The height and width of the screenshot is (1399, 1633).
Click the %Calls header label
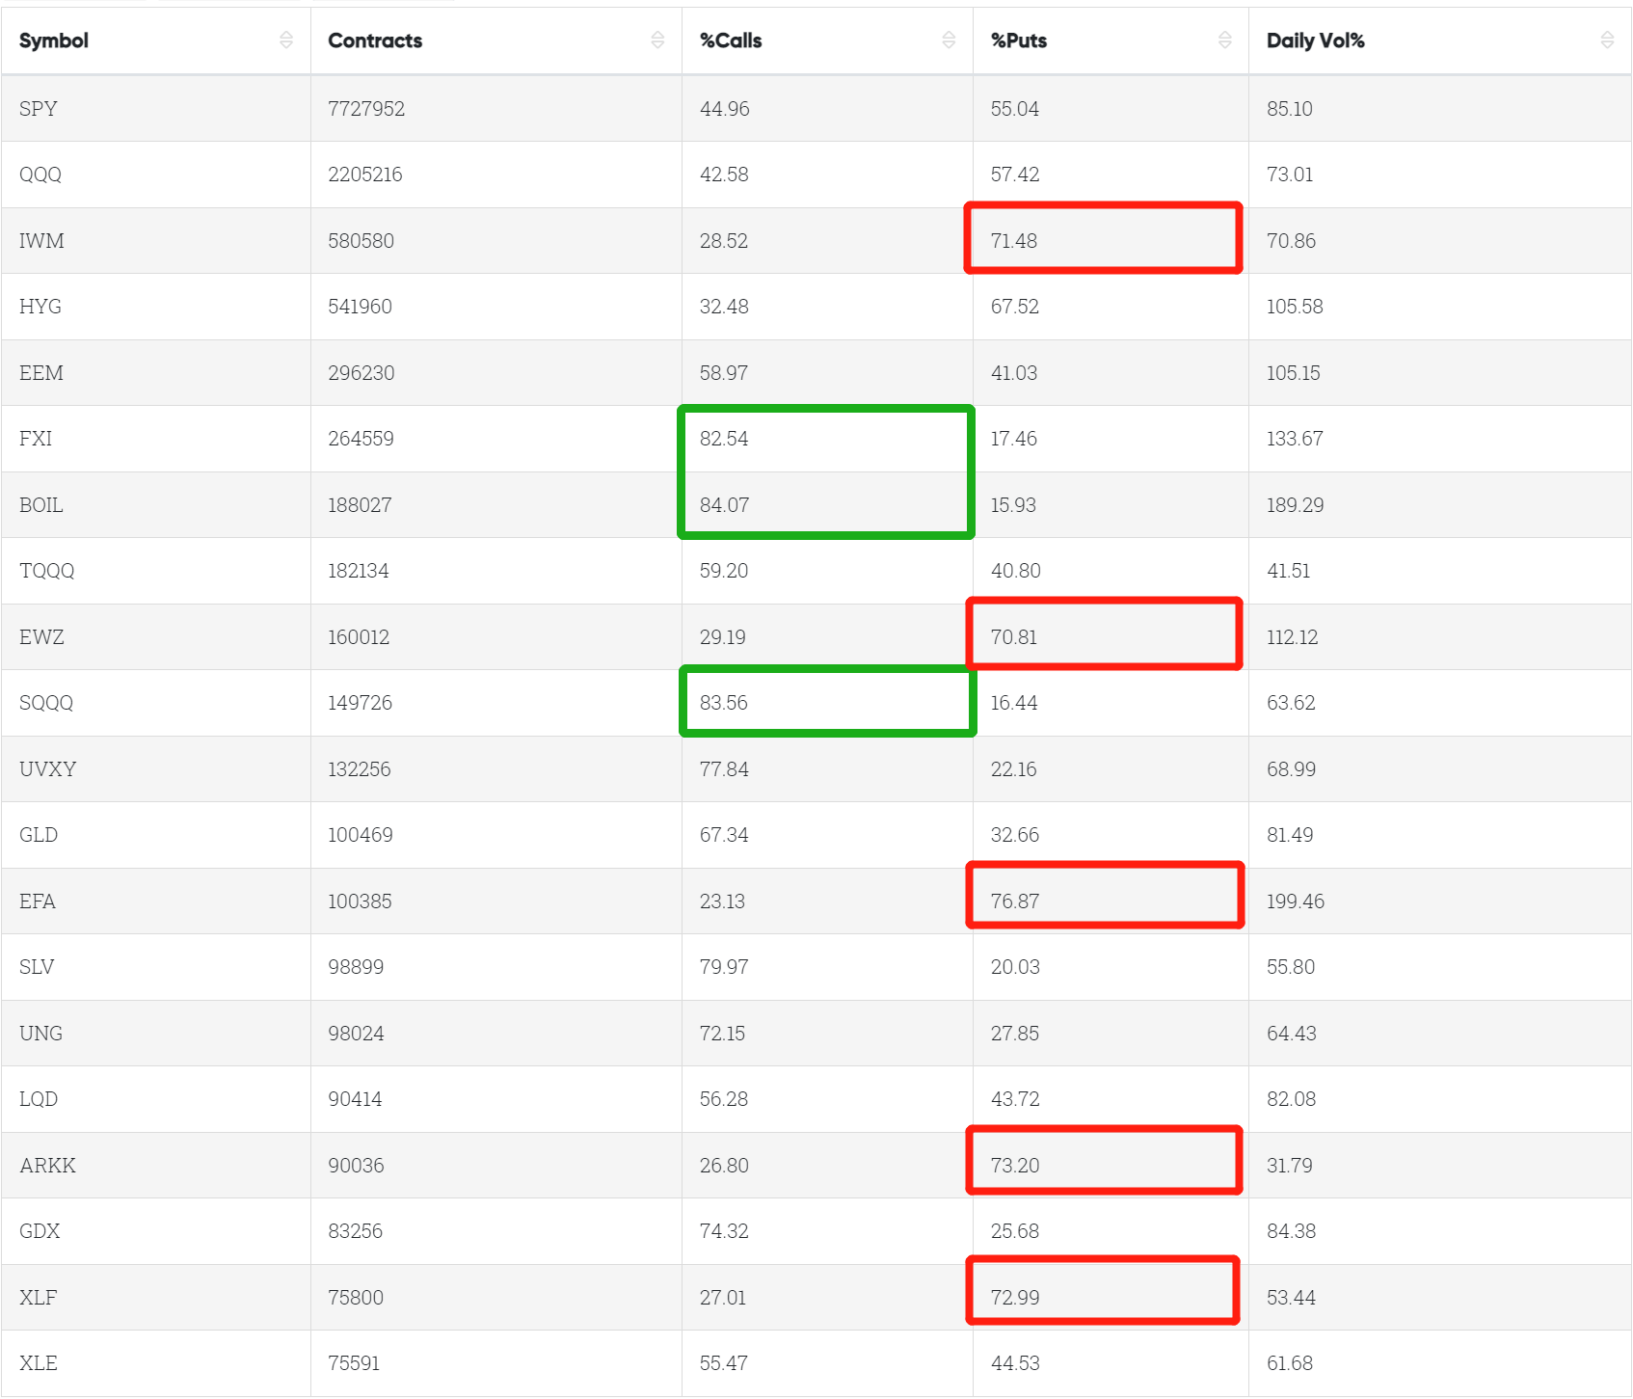(731, 40)
